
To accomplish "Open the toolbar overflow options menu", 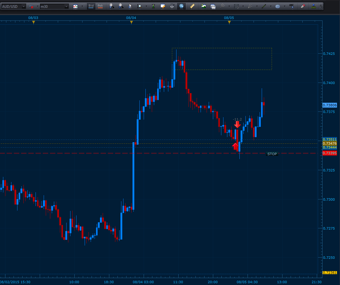I will (x=321, y=6).
